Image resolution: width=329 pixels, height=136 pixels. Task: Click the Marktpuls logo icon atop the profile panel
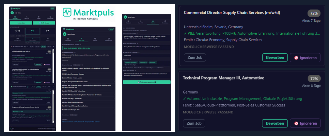click(64, 29)
